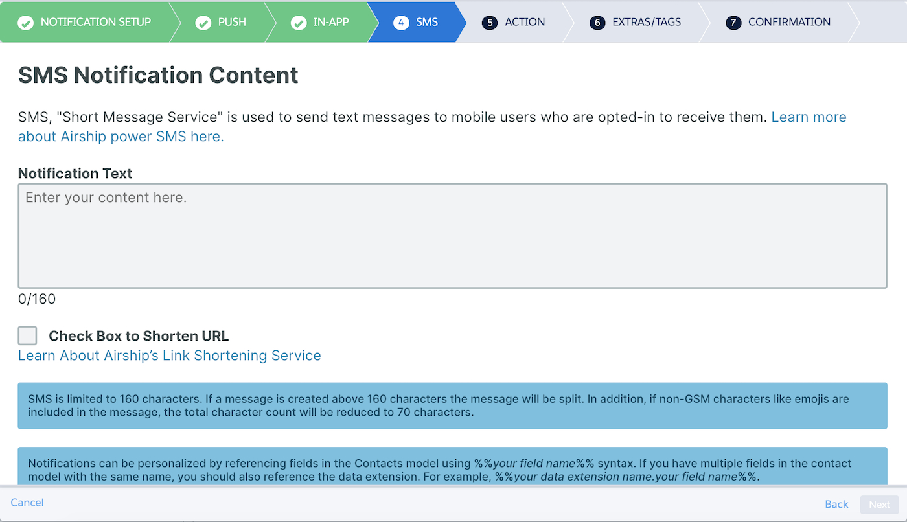Go to the NOTIFICATION SETUP step
Screen dimensions: 907x522
coord(96,22)
